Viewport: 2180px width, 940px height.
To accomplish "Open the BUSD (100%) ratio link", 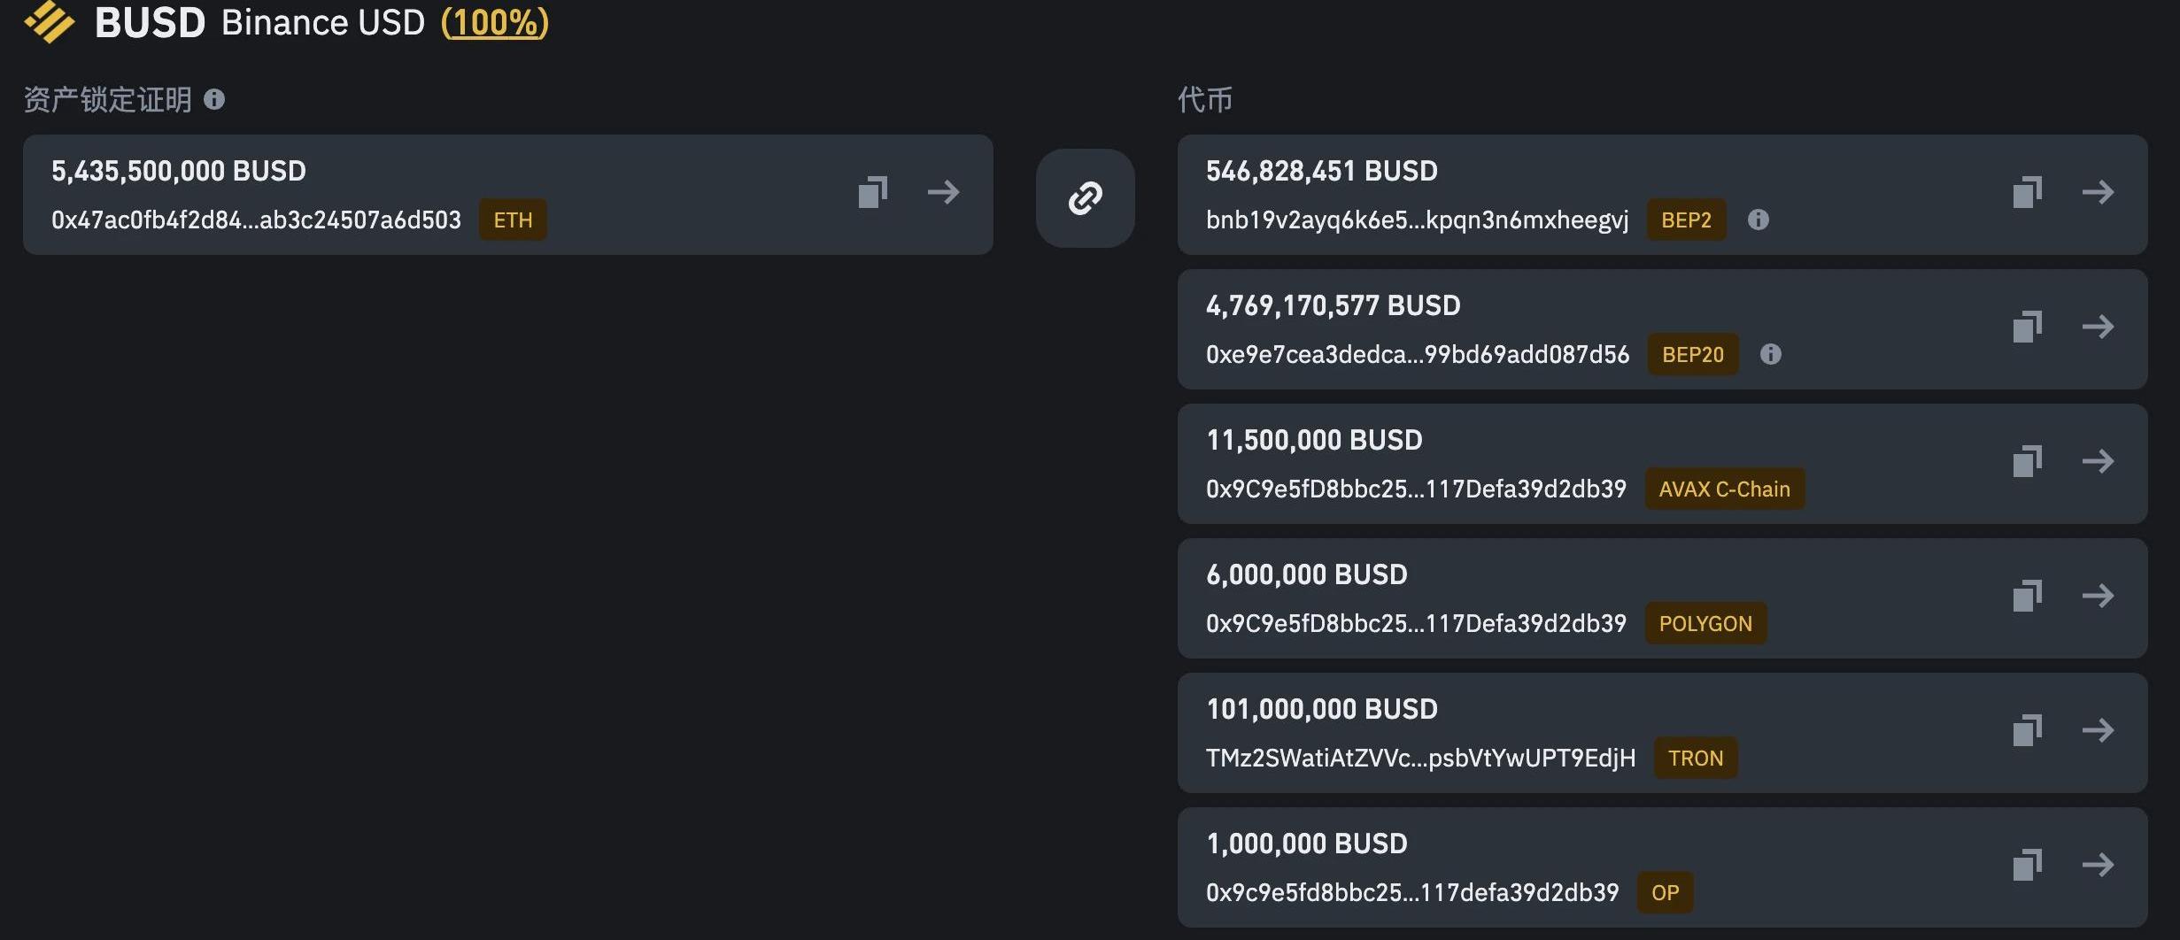I will (495, 22).
